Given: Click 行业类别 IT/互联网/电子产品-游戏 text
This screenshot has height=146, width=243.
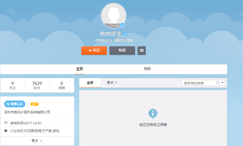Looking at the screenshot, I should tap(35, 131).
